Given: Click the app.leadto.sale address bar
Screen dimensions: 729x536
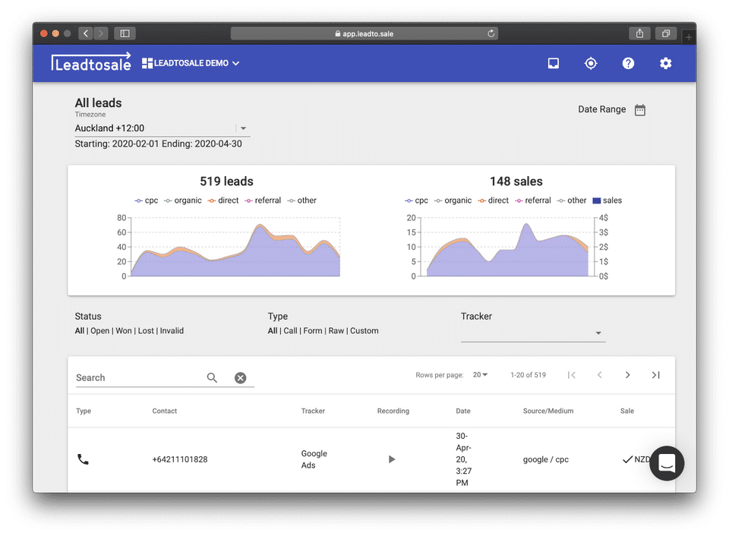Looking at the screenshot, I should pos(364,33).
